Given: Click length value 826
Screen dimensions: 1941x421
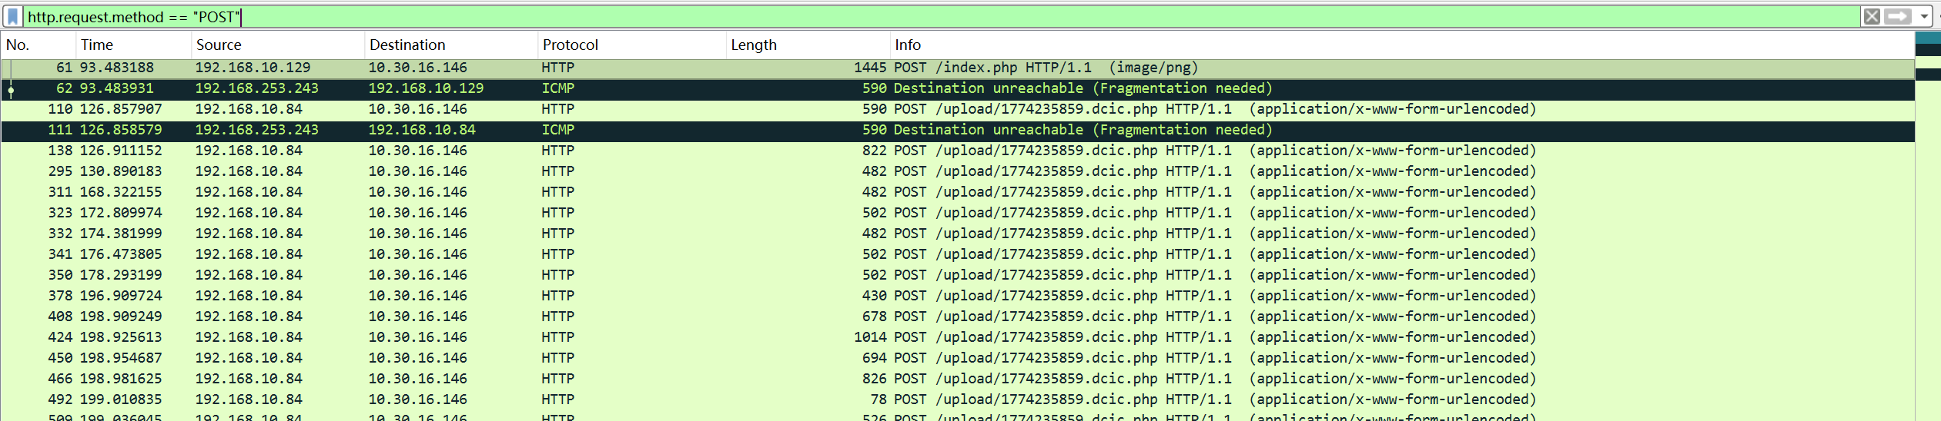Looking at the screenshot, I should (x=875, y=379).
